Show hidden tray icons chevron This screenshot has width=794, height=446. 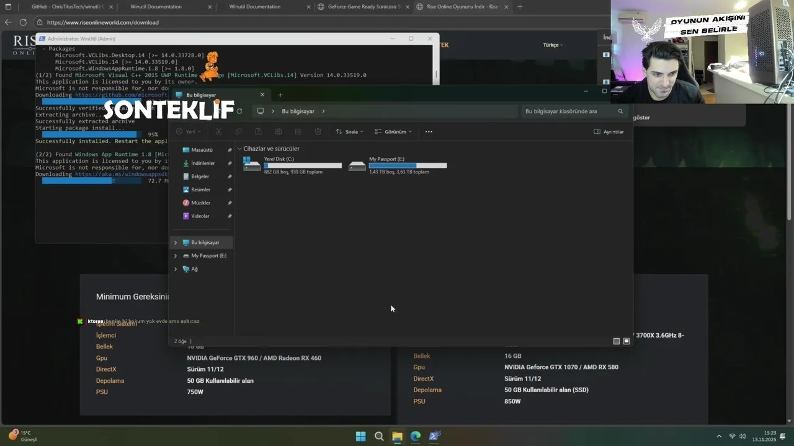point(719,436)
